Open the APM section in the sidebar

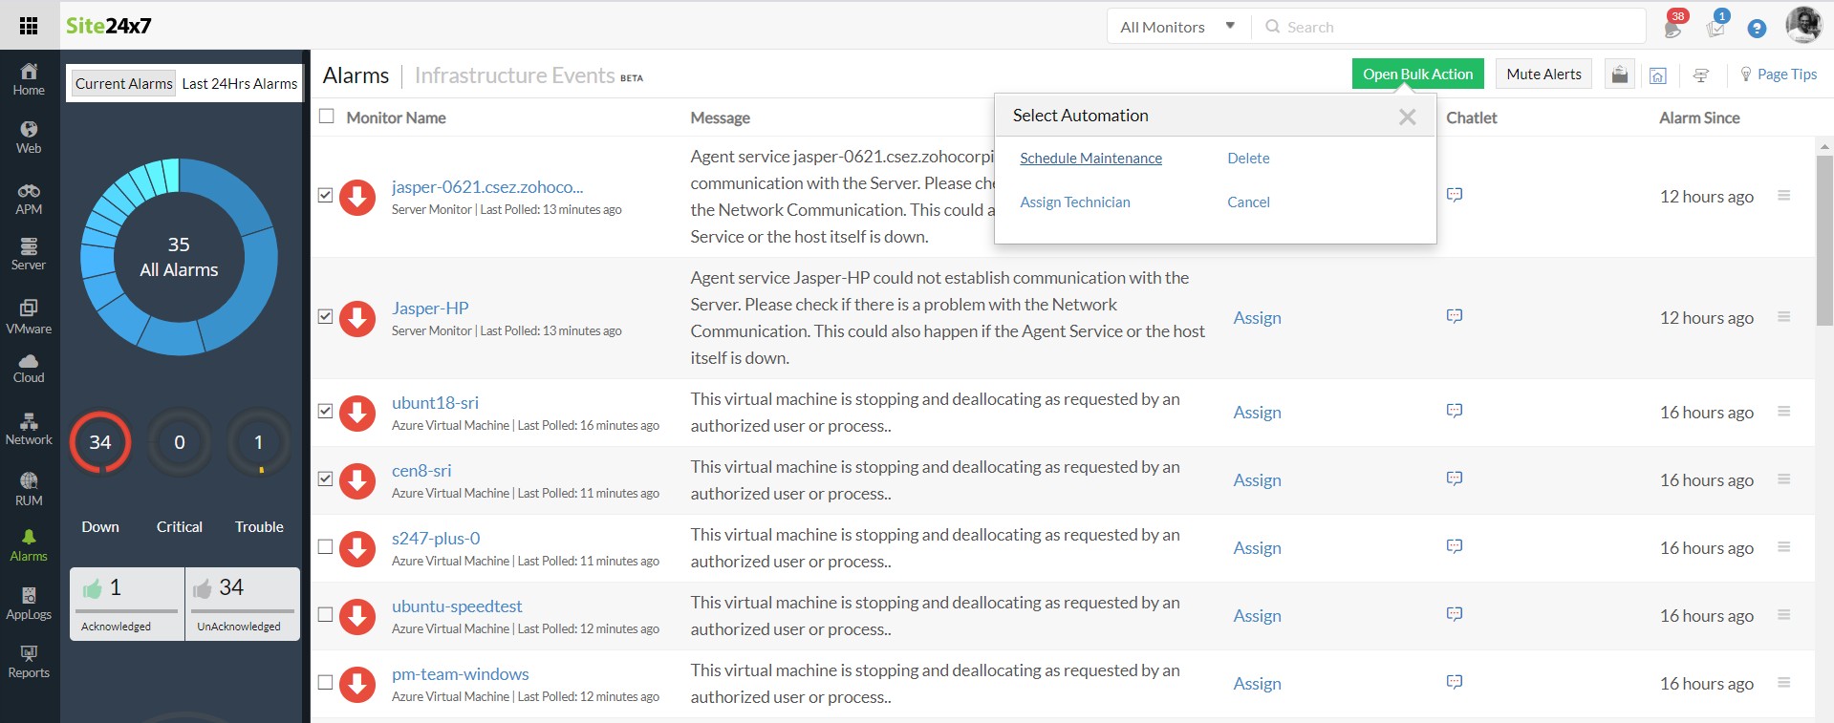click(x=29, y=199)
